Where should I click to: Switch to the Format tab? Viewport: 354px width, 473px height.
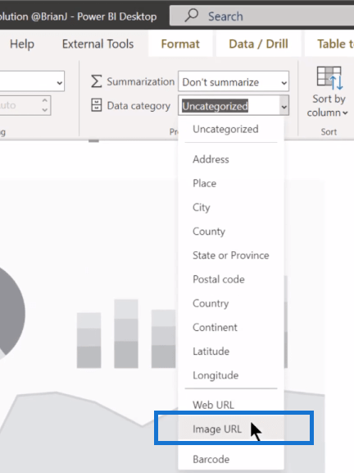click(180, 44)
